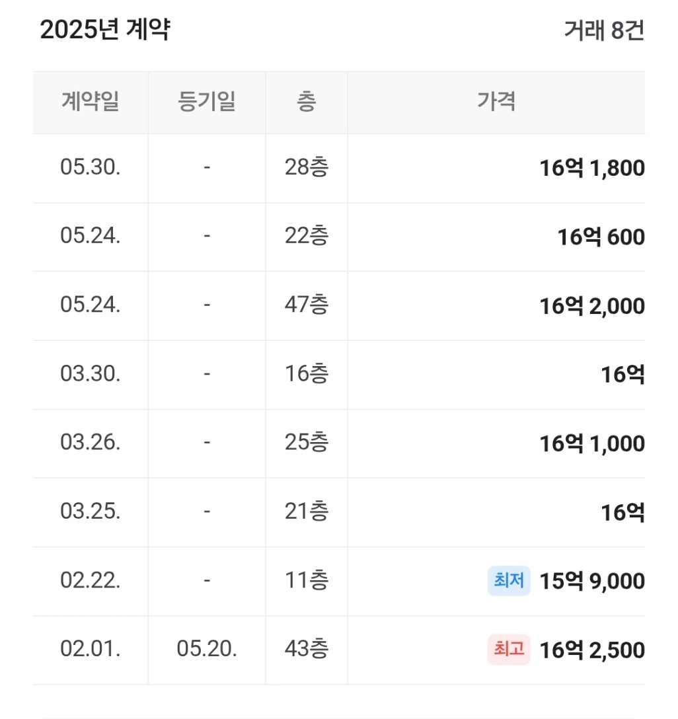Choose the 43층 floor cell
Screen dimensions: 678x719
(x=306, y=649)
